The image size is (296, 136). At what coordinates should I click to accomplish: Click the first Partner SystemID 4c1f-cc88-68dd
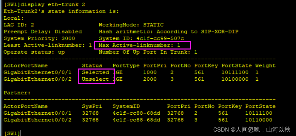[x=136, y=113]
